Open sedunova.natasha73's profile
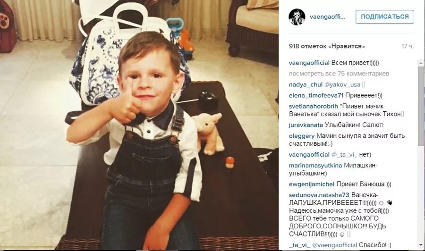Screen dimensions: 425x251 [319, 195]
